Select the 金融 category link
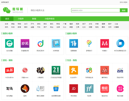Screen dimensions: 129x101 click(x=32, y=27)
